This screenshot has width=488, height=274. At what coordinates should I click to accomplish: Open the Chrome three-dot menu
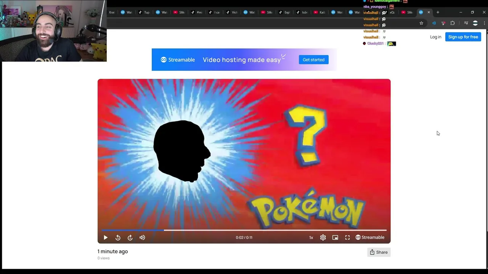pyautogui.click(x=484, y=23)
